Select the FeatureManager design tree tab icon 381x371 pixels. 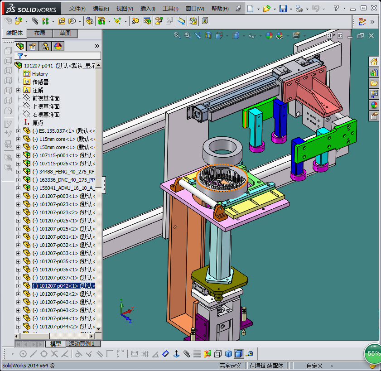[x=20, y=46]
